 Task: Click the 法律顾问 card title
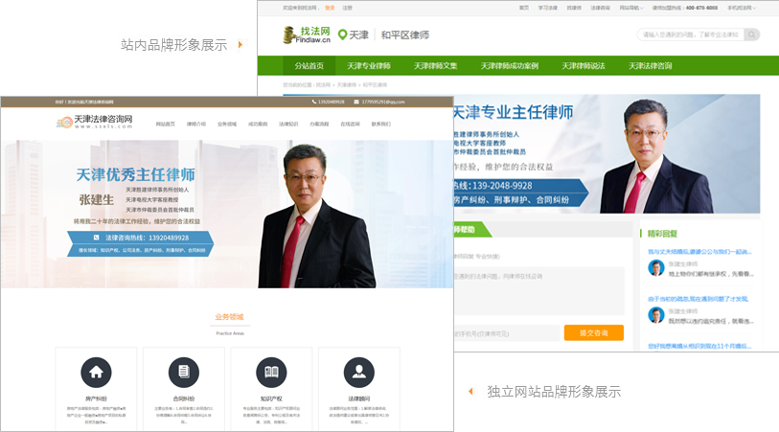(358, 398)
